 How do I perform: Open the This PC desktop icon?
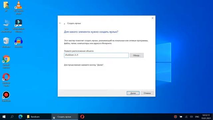tap(6, 26)
